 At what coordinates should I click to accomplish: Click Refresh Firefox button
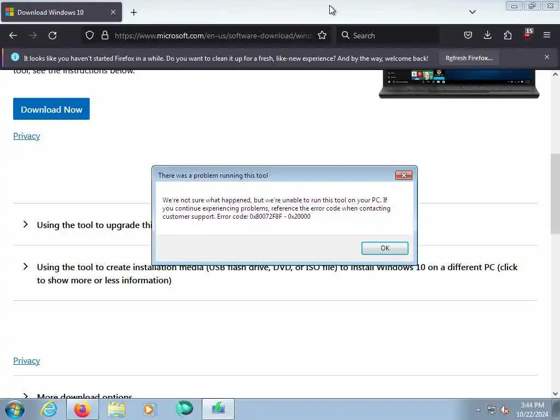[x=469, y=58]
